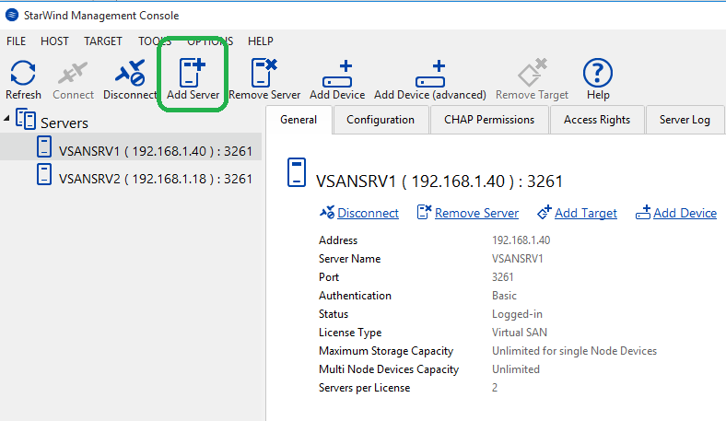Open the Server Log tab

point(685,120)
